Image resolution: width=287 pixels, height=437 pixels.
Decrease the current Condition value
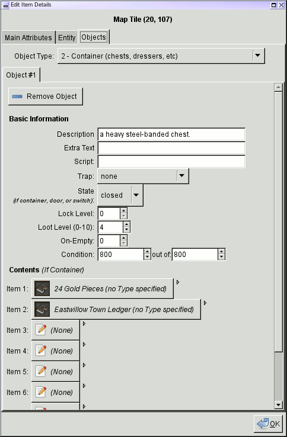point(147,257)
